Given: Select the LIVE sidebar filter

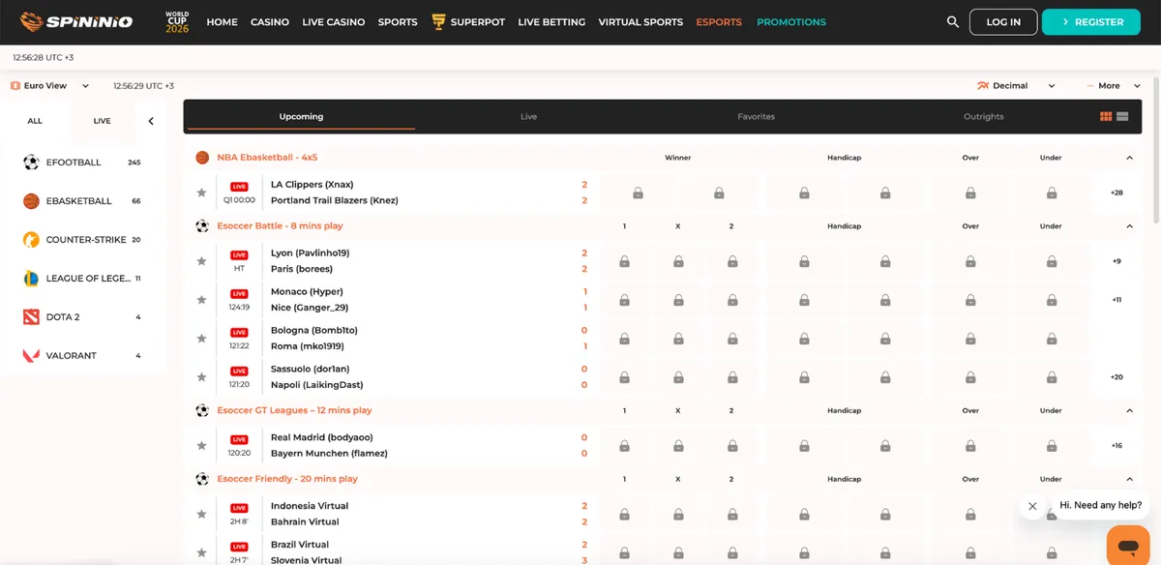Looking at the screenshot, I should tap(102, 121).
